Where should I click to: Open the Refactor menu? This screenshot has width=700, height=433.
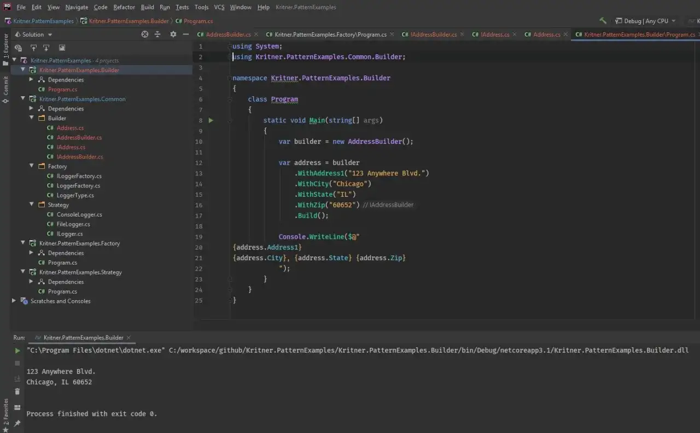click(124, 7)
